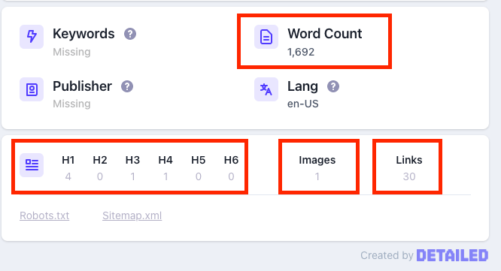
Task: Click the Keywords label
Action: pos(83,34)
